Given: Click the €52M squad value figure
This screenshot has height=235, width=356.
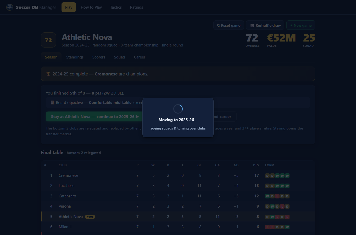Looking at the screenshot, I should point(281,38).
